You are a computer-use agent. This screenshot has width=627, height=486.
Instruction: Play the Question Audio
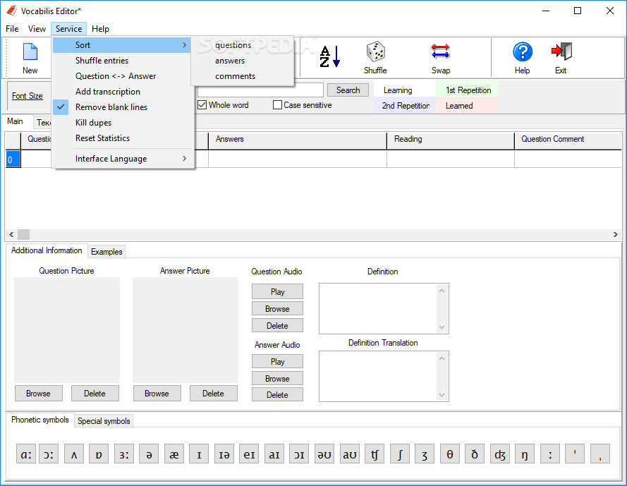277,291
